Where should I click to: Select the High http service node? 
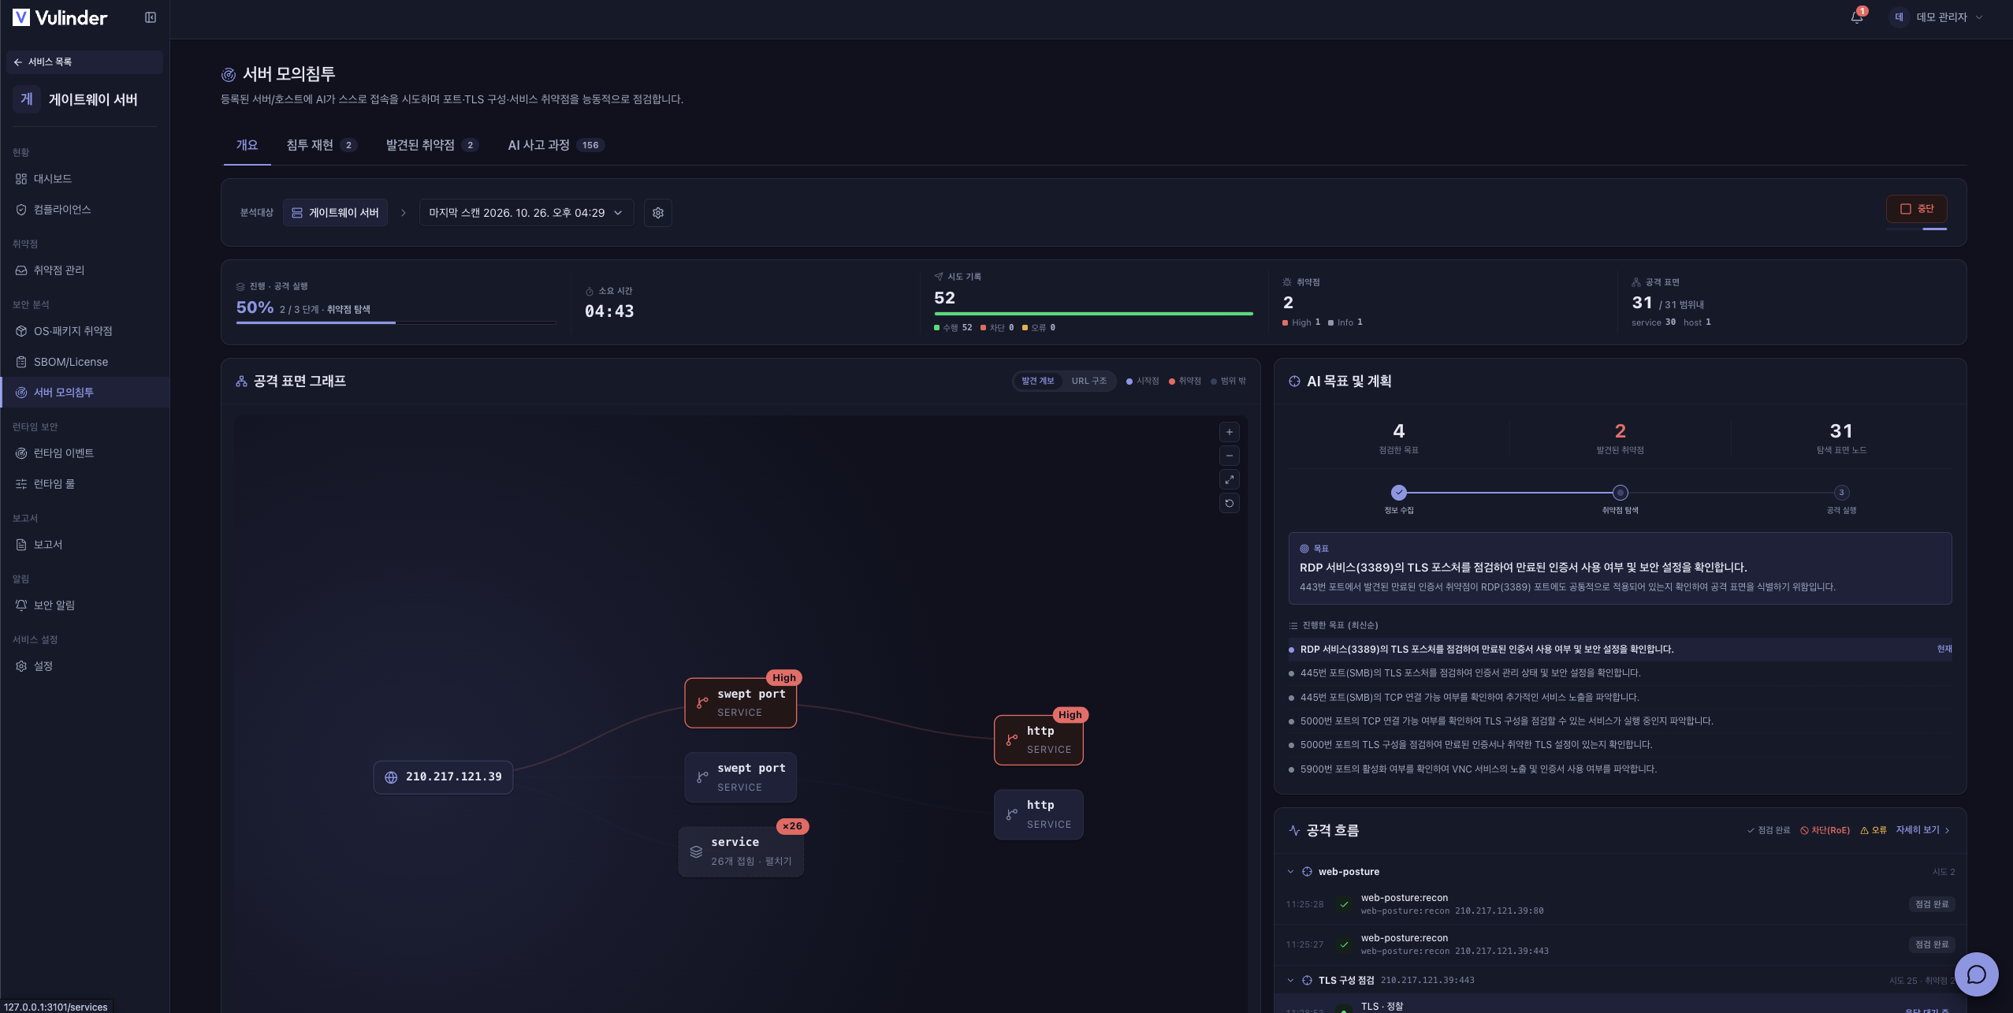pos(1039,739)
